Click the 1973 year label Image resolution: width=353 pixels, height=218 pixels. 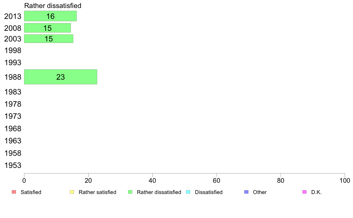tap(13, 116)
